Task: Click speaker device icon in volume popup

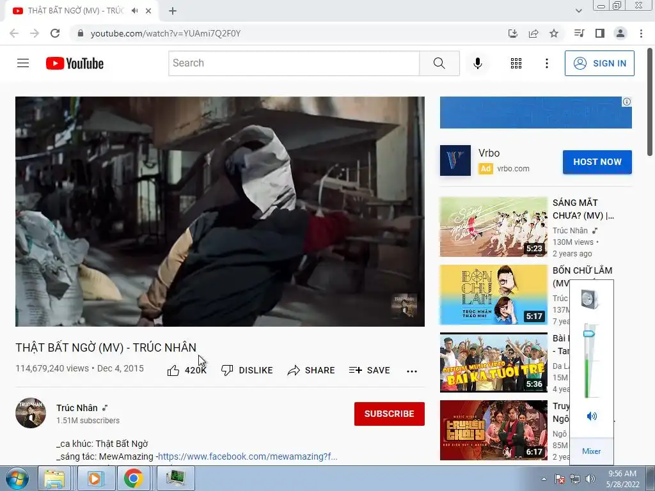Action: (590, 299)
